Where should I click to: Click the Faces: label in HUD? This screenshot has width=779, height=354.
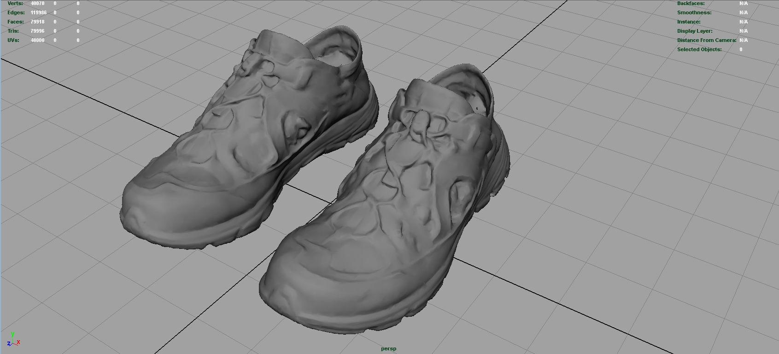[16, 22]
